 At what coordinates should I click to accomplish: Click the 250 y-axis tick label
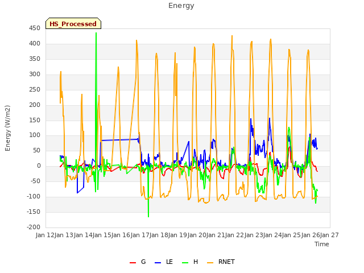35,90
